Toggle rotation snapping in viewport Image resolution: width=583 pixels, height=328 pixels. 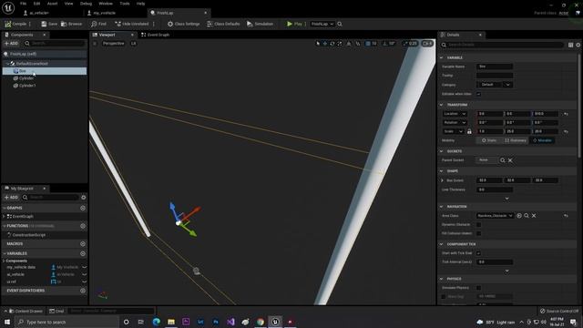384,44
